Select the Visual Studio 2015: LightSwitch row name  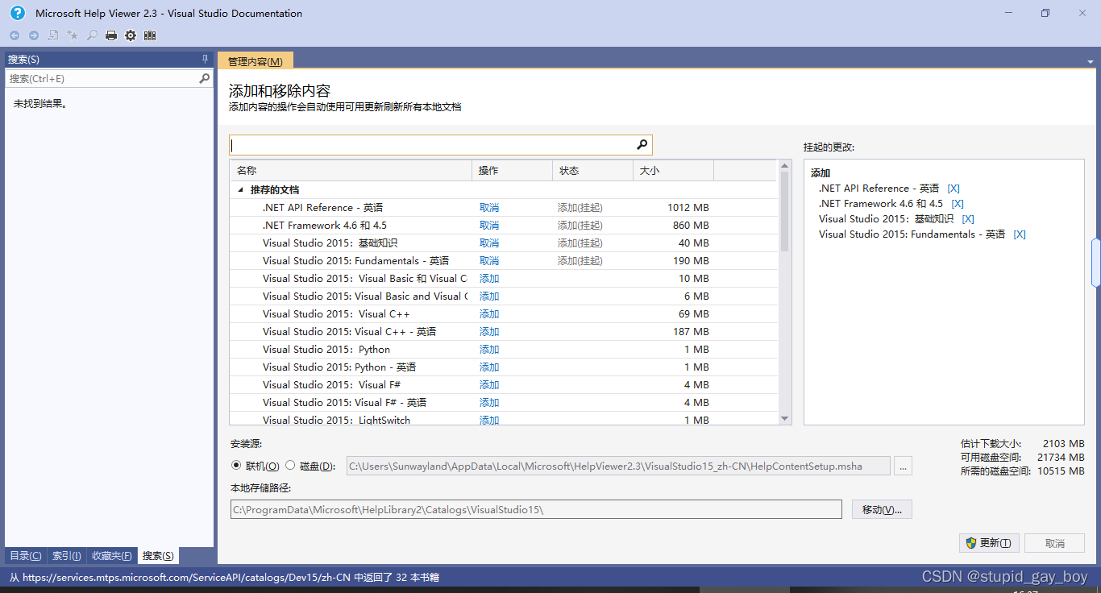(x=336, y=420)
